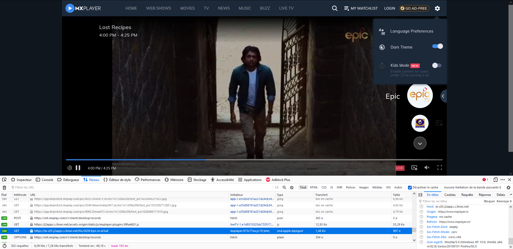
Task: Open search within network requests
Action: pyautogui.click(x=284, y=187)
